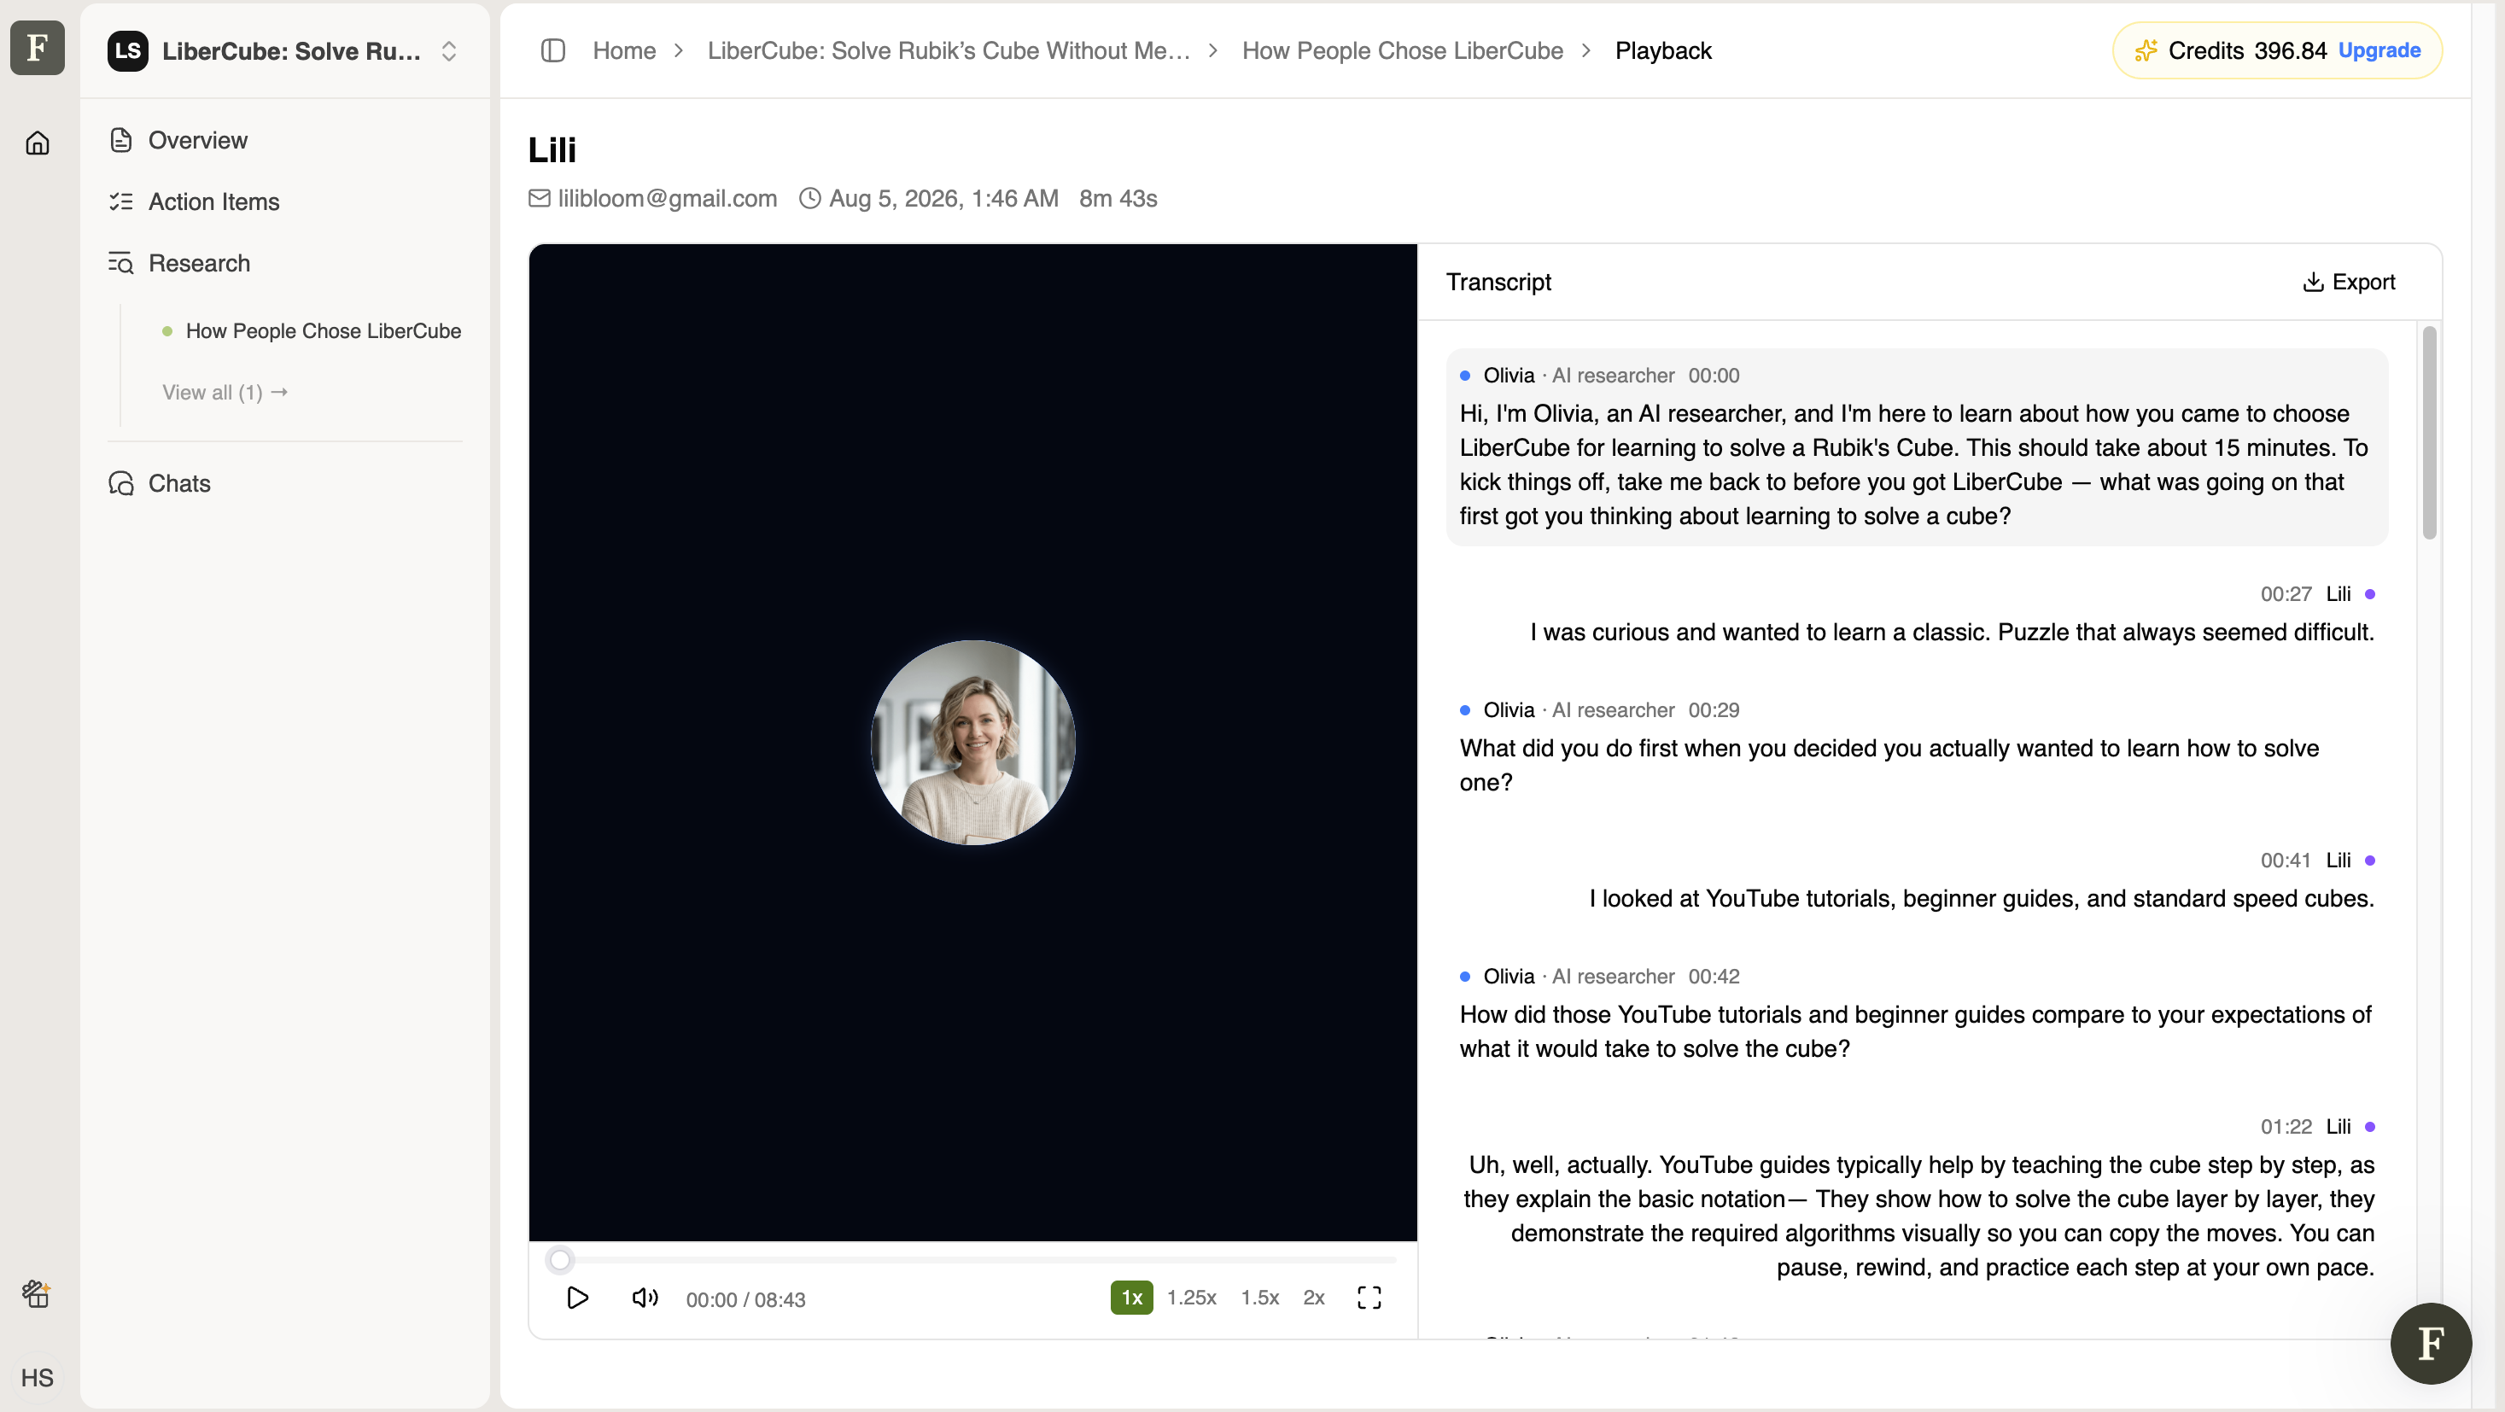This screenshot has height=1412, width=2505.
Task: Click the 00:00 / 08:43 time display
Action: coord(746,1299)
